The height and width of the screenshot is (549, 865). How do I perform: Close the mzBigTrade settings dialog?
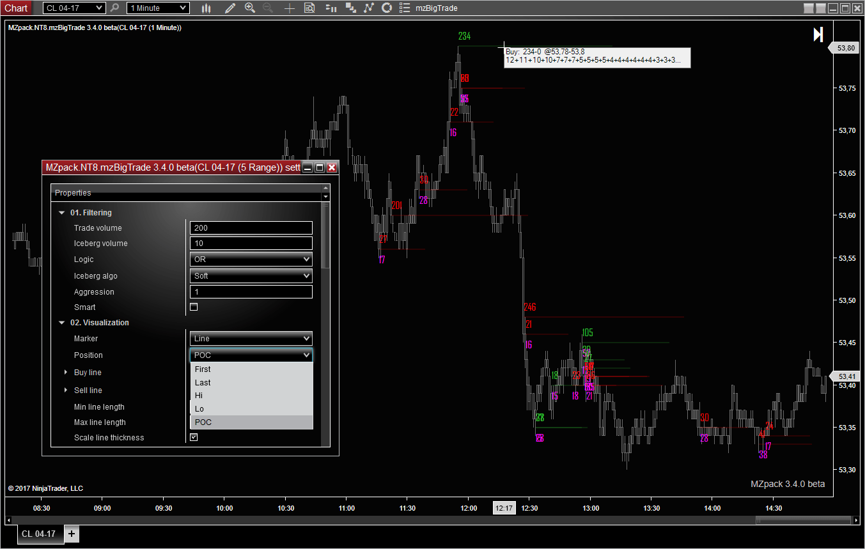[x=331, y=167]
